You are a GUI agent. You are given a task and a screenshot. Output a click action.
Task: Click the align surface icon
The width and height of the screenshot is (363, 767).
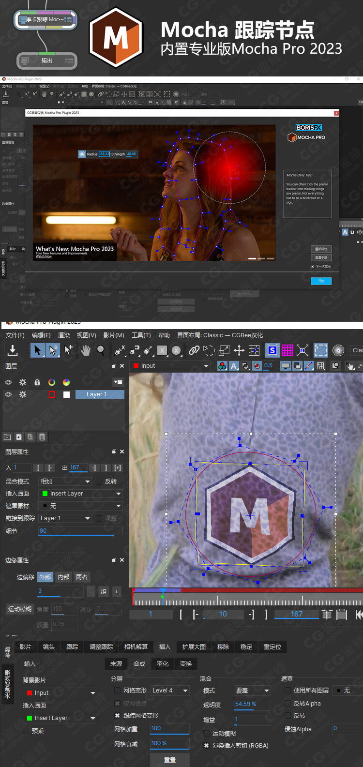[302, 350]
